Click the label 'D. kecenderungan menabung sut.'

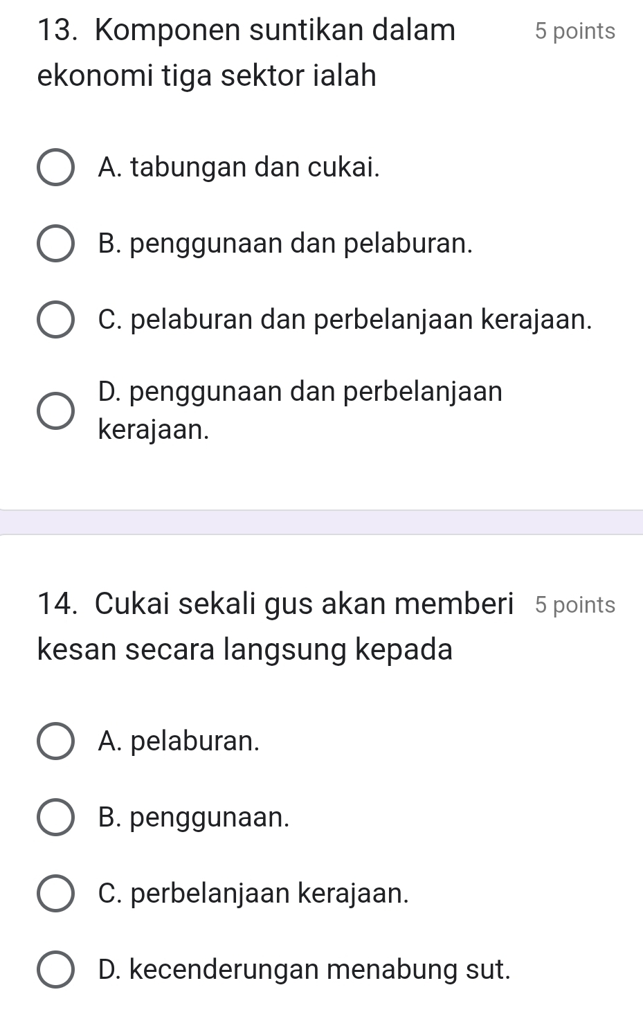[x=305, y=970]
